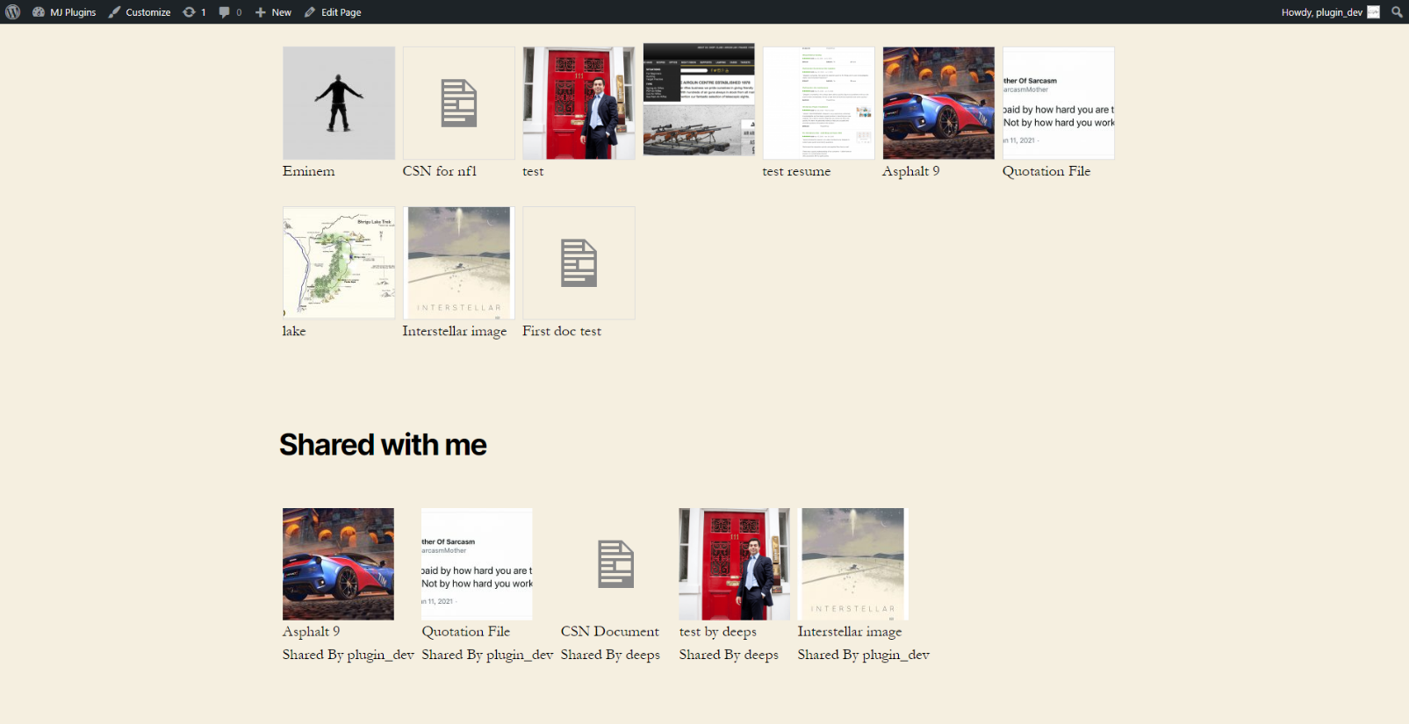
Task: Open shared Interstellar image thumbnail
Action: click(852, 564)
